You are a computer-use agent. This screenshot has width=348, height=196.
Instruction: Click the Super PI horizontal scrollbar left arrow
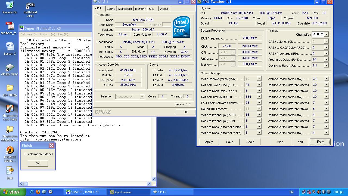pyautogui.click(x=21, y=184)
